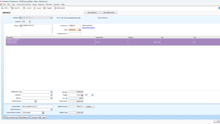This screenshot has height=124, width=220.
Task: Select the highlighted invoice description line
Action: point(51,42)
